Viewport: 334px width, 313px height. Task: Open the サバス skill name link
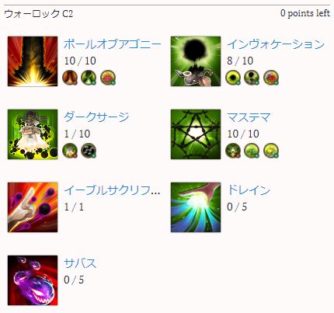click(80, 263)
